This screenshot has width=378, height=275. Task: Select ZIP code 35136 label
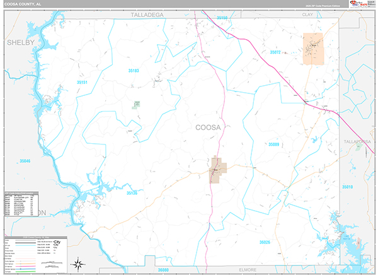pyautogui.click(x=131, y=193)
